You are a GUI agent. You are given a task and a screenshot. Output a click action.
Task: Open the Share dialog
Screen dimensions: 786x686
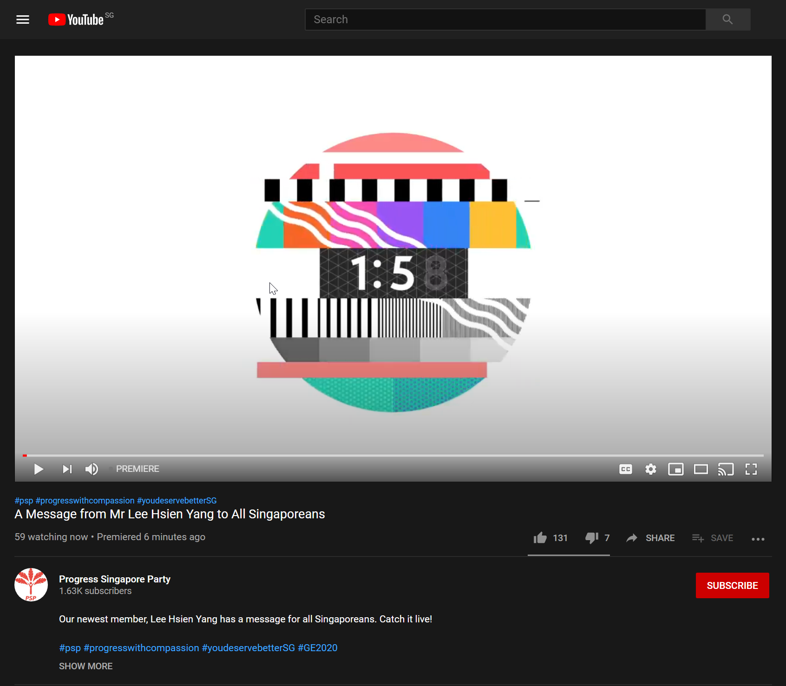coord(651,538)
